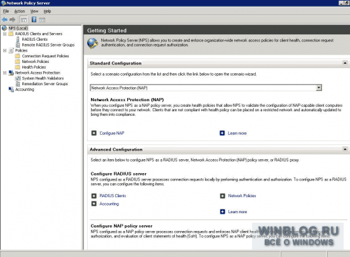Click the RADIUS Clients and Servers folder icon
The height and width of the screenshot is (257, 350).
pyautogui.click(x=11, y=34)
